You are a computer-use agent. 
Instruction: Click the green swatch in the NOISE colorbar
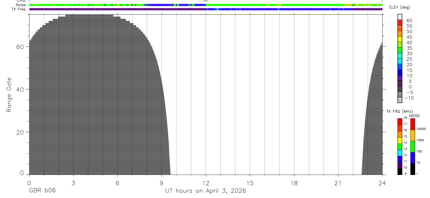click(x=412, y=147)
